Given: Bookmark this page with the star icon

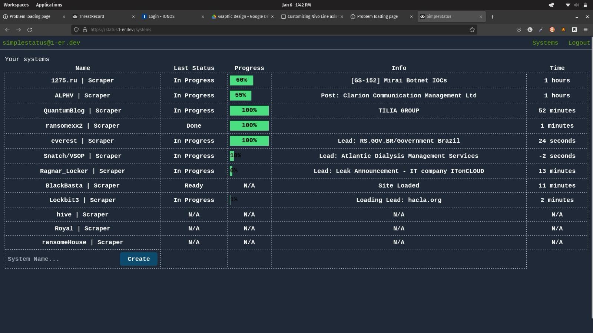Looking at the screenshot, I should pos(472,30).
